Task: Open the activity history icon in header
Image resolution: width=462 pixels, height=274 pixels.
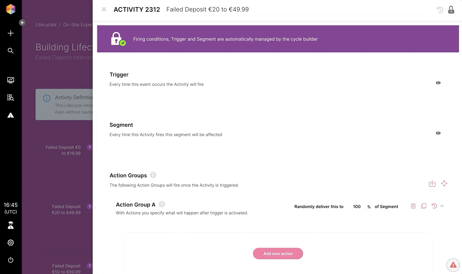Action: [440, 10]
